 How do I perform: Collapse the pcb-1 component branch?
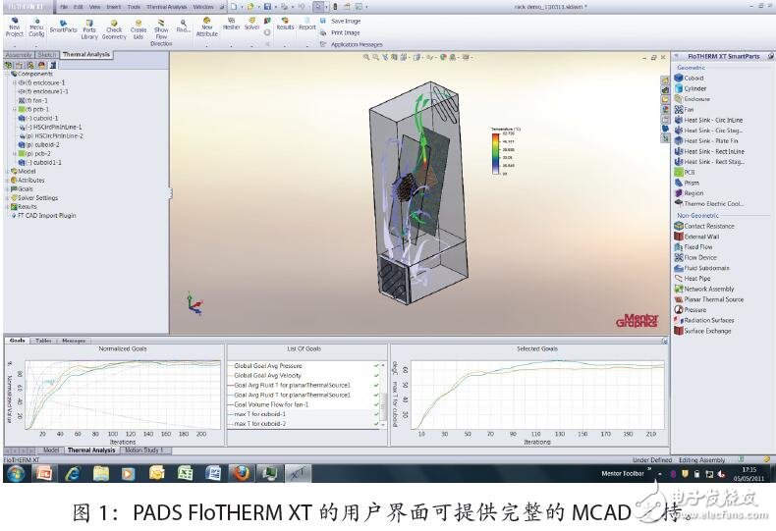click(15, 110)
